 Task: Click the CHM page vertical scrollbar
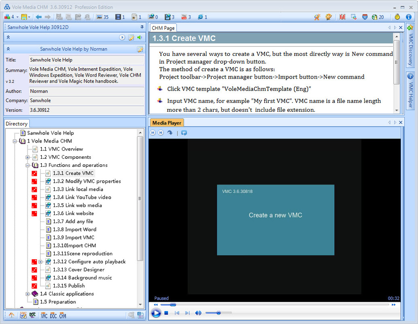(397, 73)
